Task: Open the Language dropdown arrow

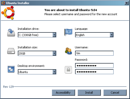Action: [x=111, y=35]
